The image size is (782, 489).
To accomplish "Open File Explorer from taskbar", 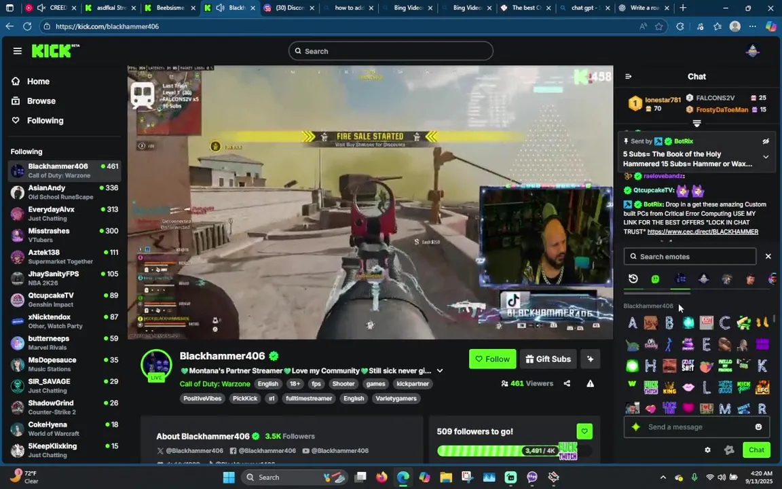I will 446,477.
